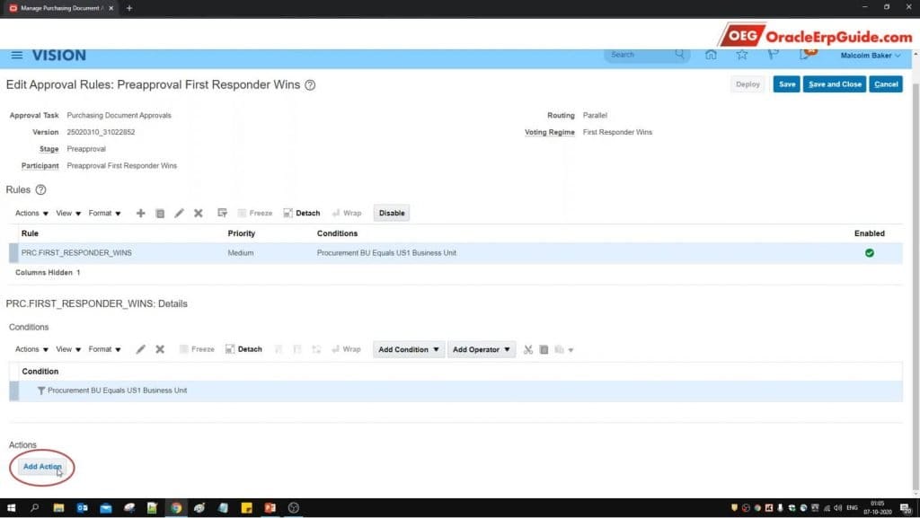This screenshot has width=920, height=518.
Task: Select the filter funnel on the condition row
Action: coord(40,391)
